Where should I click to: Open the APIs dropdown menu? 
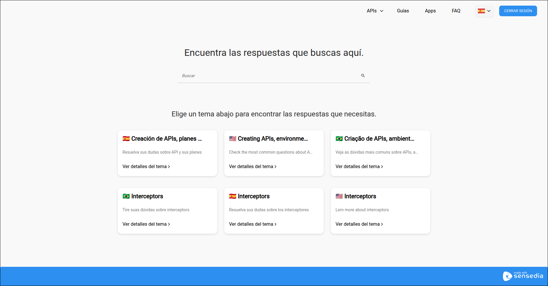pos(375,11)
